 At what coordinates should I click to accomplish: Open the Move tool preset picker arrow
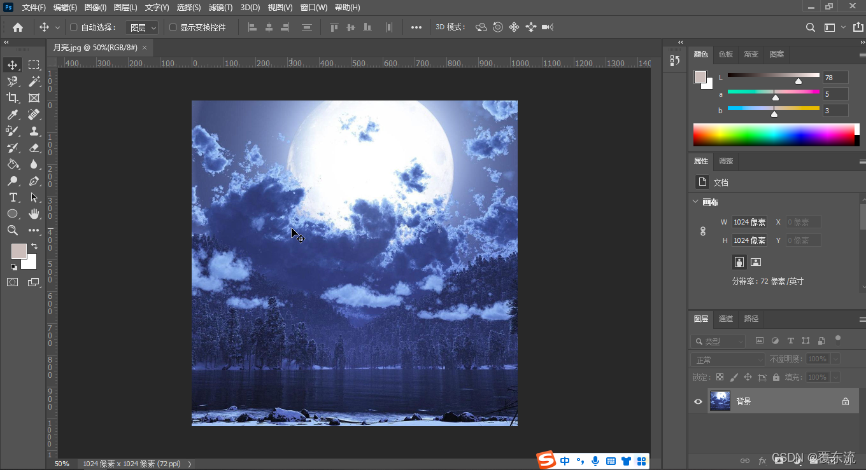pos(57,27)
